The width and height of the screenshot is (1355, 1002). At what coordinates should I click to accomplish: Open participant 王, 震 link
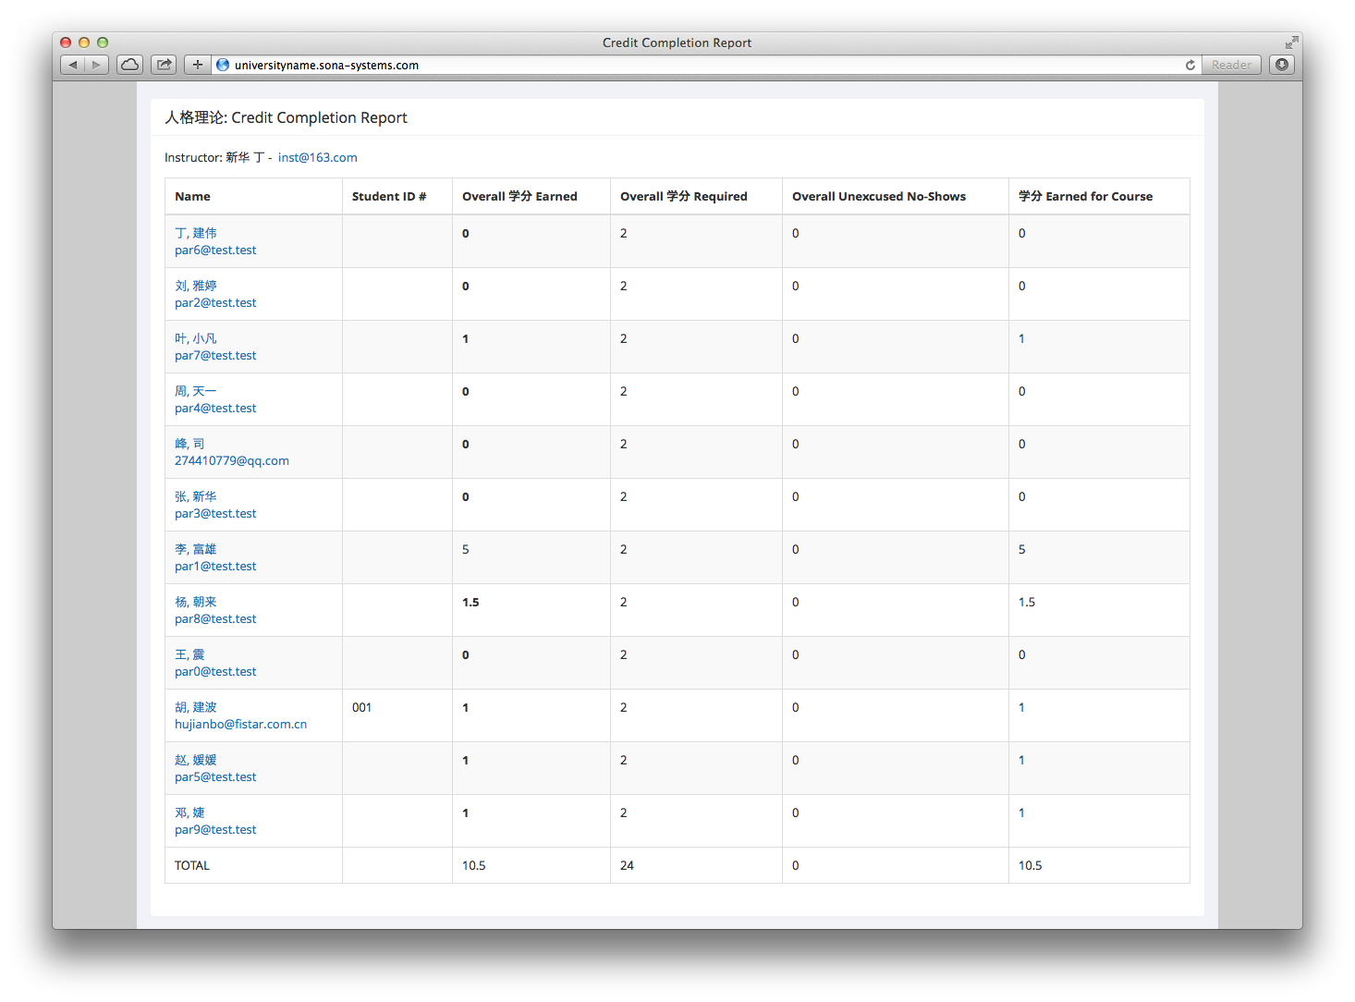pos(189,654)
